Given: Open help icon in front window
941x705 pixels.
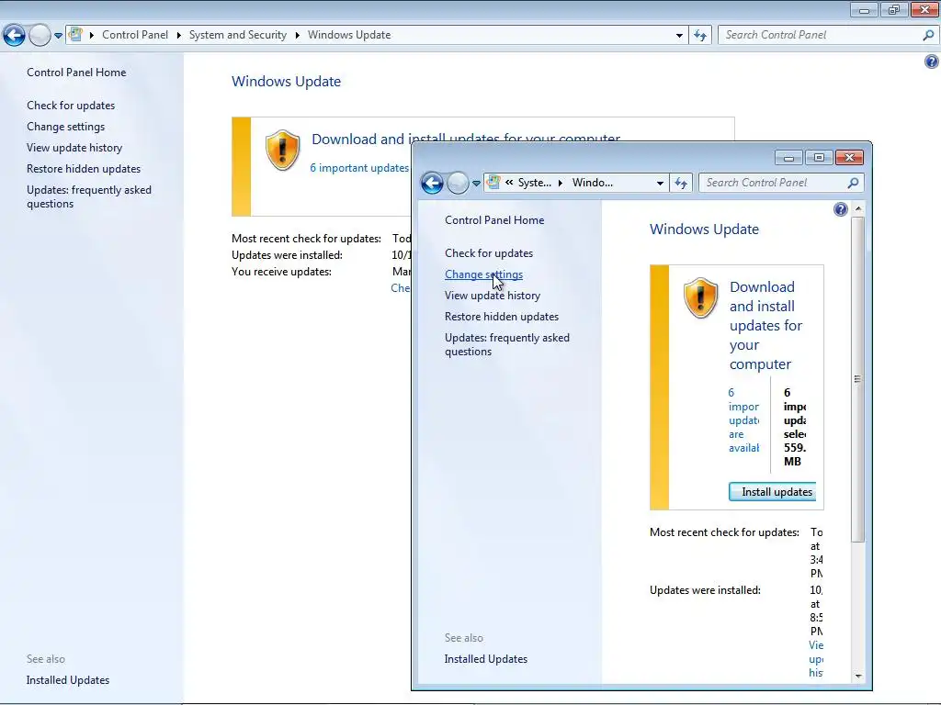Looking at the screenshot, I should (840, 208).
